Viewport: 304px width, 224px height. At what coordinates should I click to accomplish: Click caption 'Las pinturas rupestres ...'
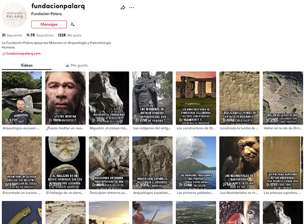282,193
